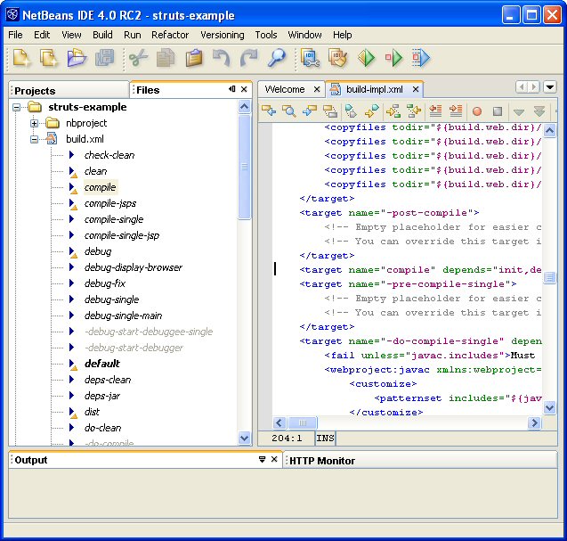Click the Clean and Build Main Project icon
The image size is (567, 541).
[x=337, y=58]
